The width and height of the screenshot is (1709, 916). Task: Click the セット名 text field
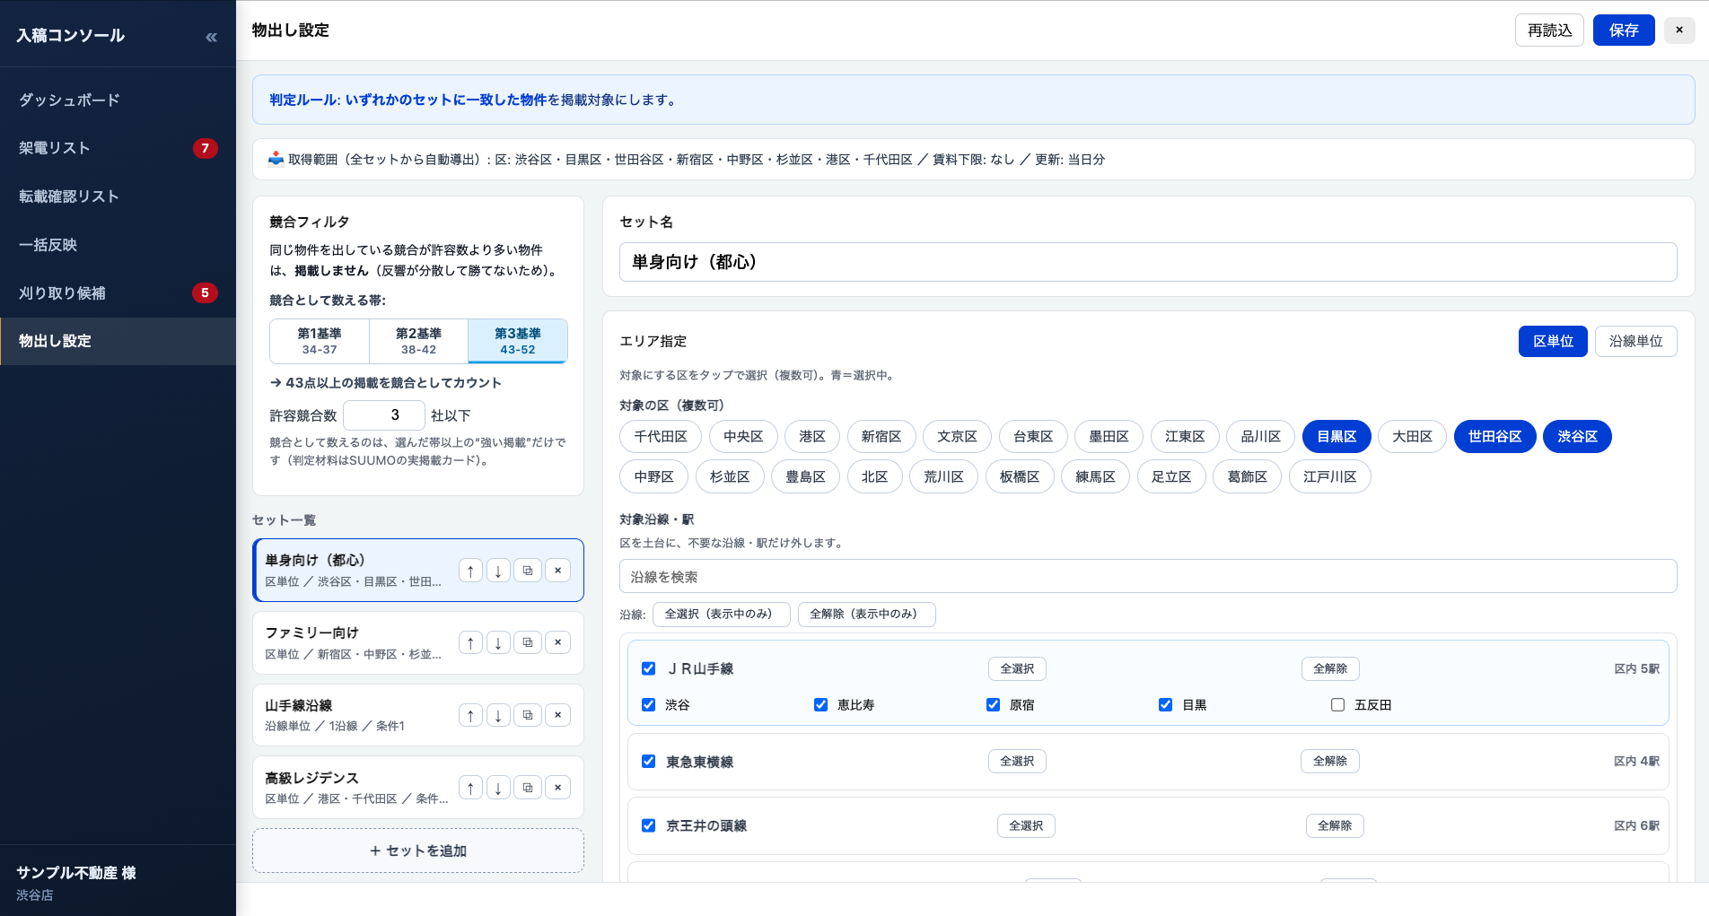tap(1148, 262)
